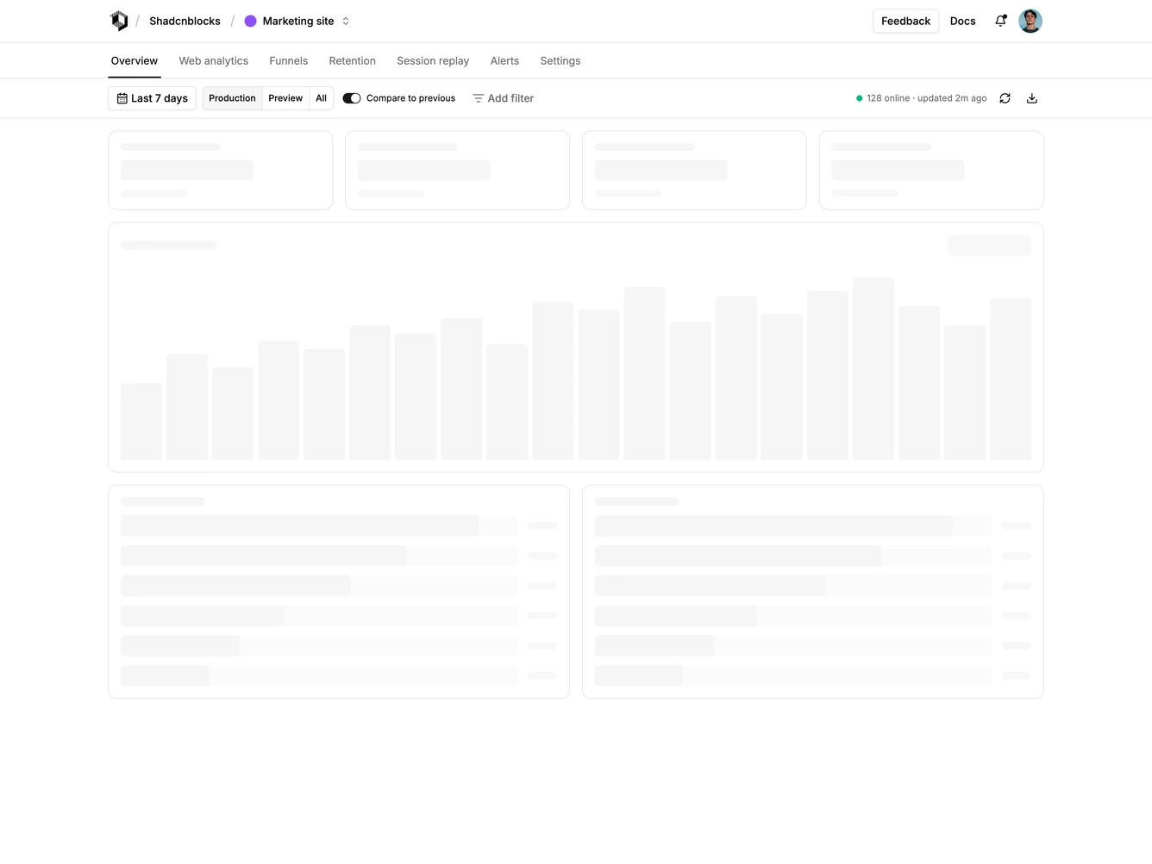This screenshot has height=864, width=1152.
Task: Open the Settings tab
Action: click(560, 61)
